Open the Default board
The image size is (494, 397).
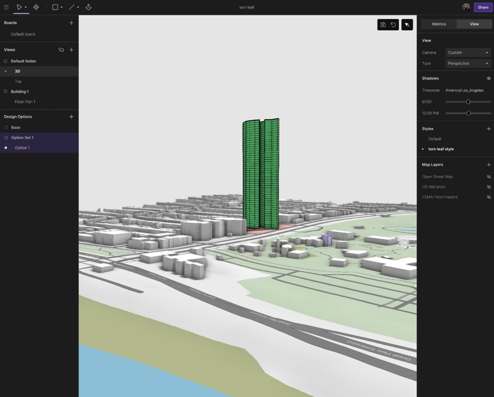point(23,34)
